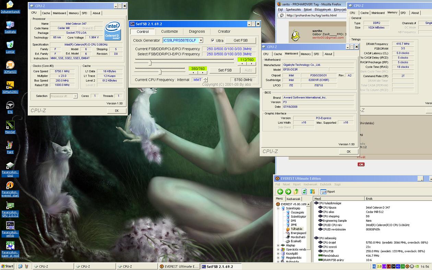Open the Parancsikon - everest_start shortcut

tap(10, 189)
